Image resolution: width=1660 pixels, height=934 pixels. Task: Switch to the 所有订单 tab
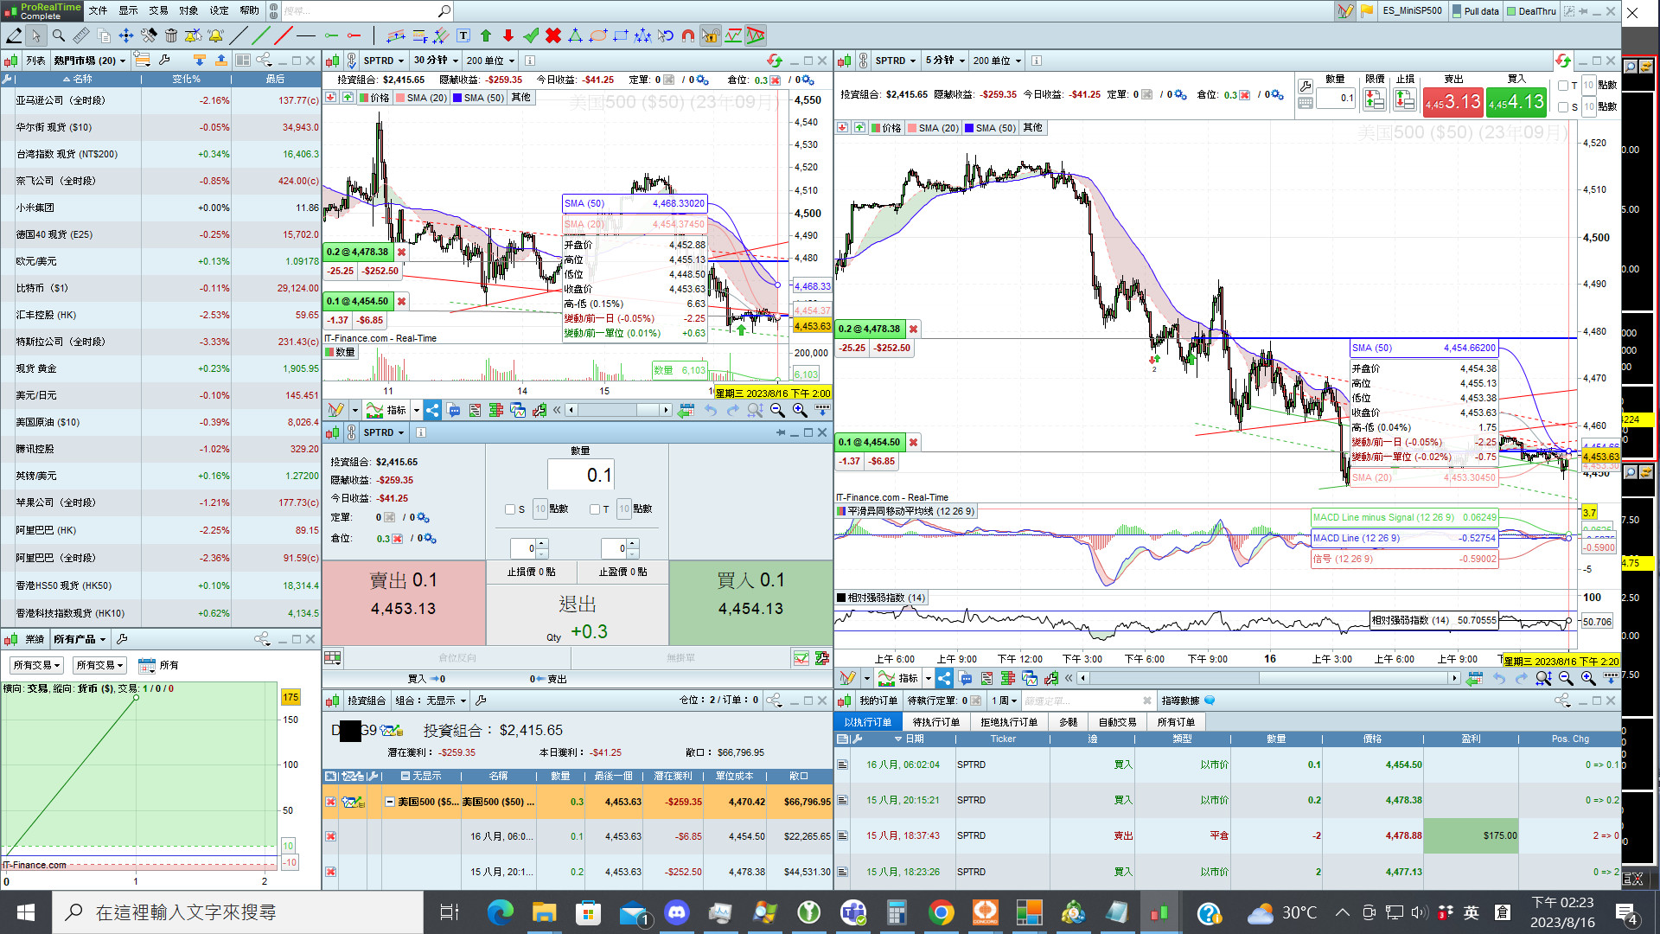click(x=1176, y=722)
